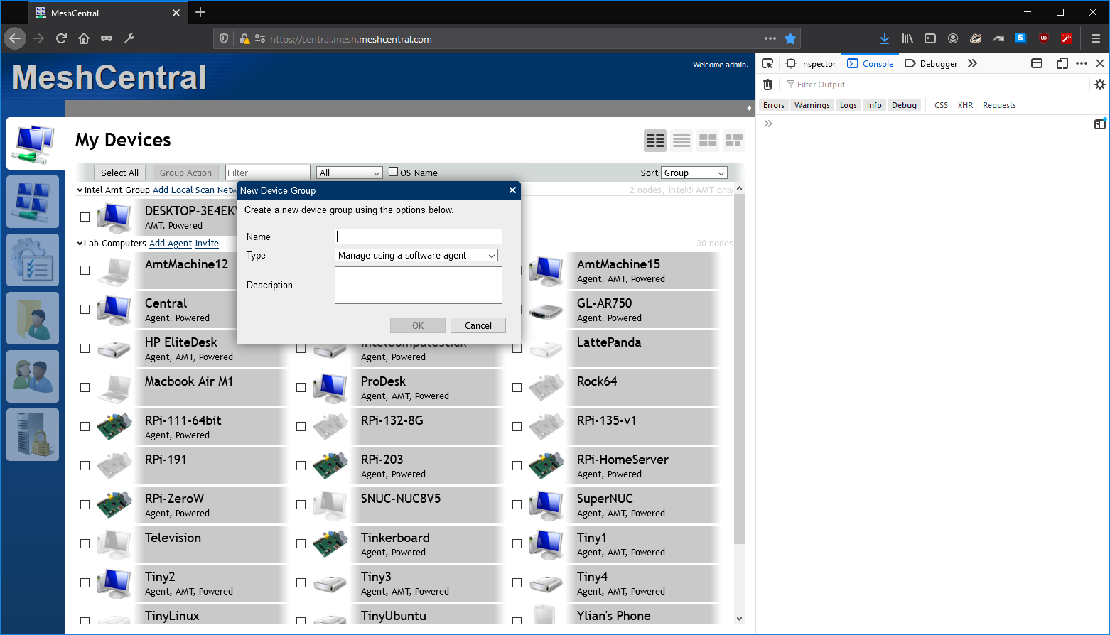Select the device groups icon in sidebar

pyautogui.click(x=33, y=202)
